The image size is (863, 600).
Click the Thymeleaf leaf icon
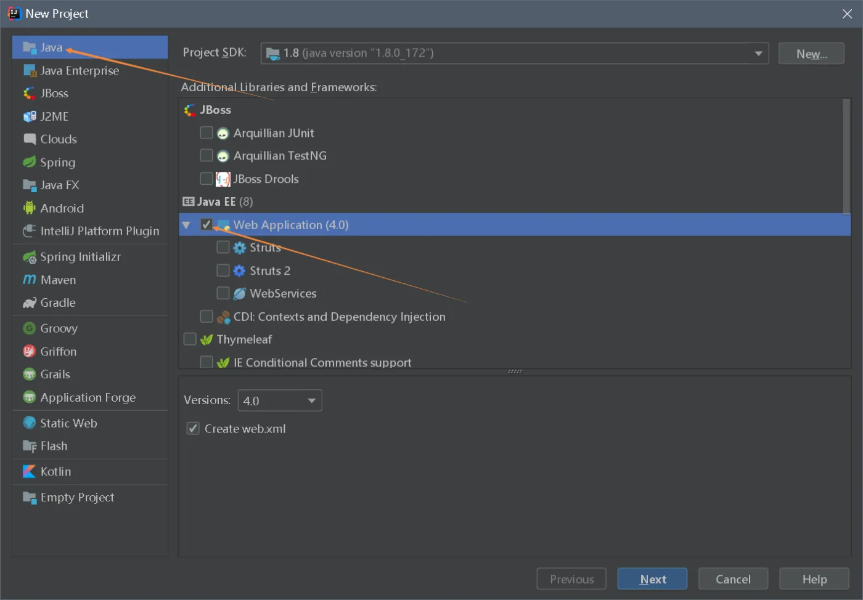coord(207,339)
